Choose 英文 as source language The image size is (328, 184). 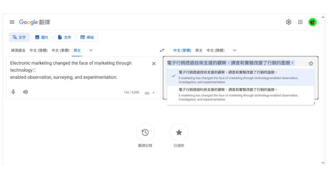(x=77, y=50)
